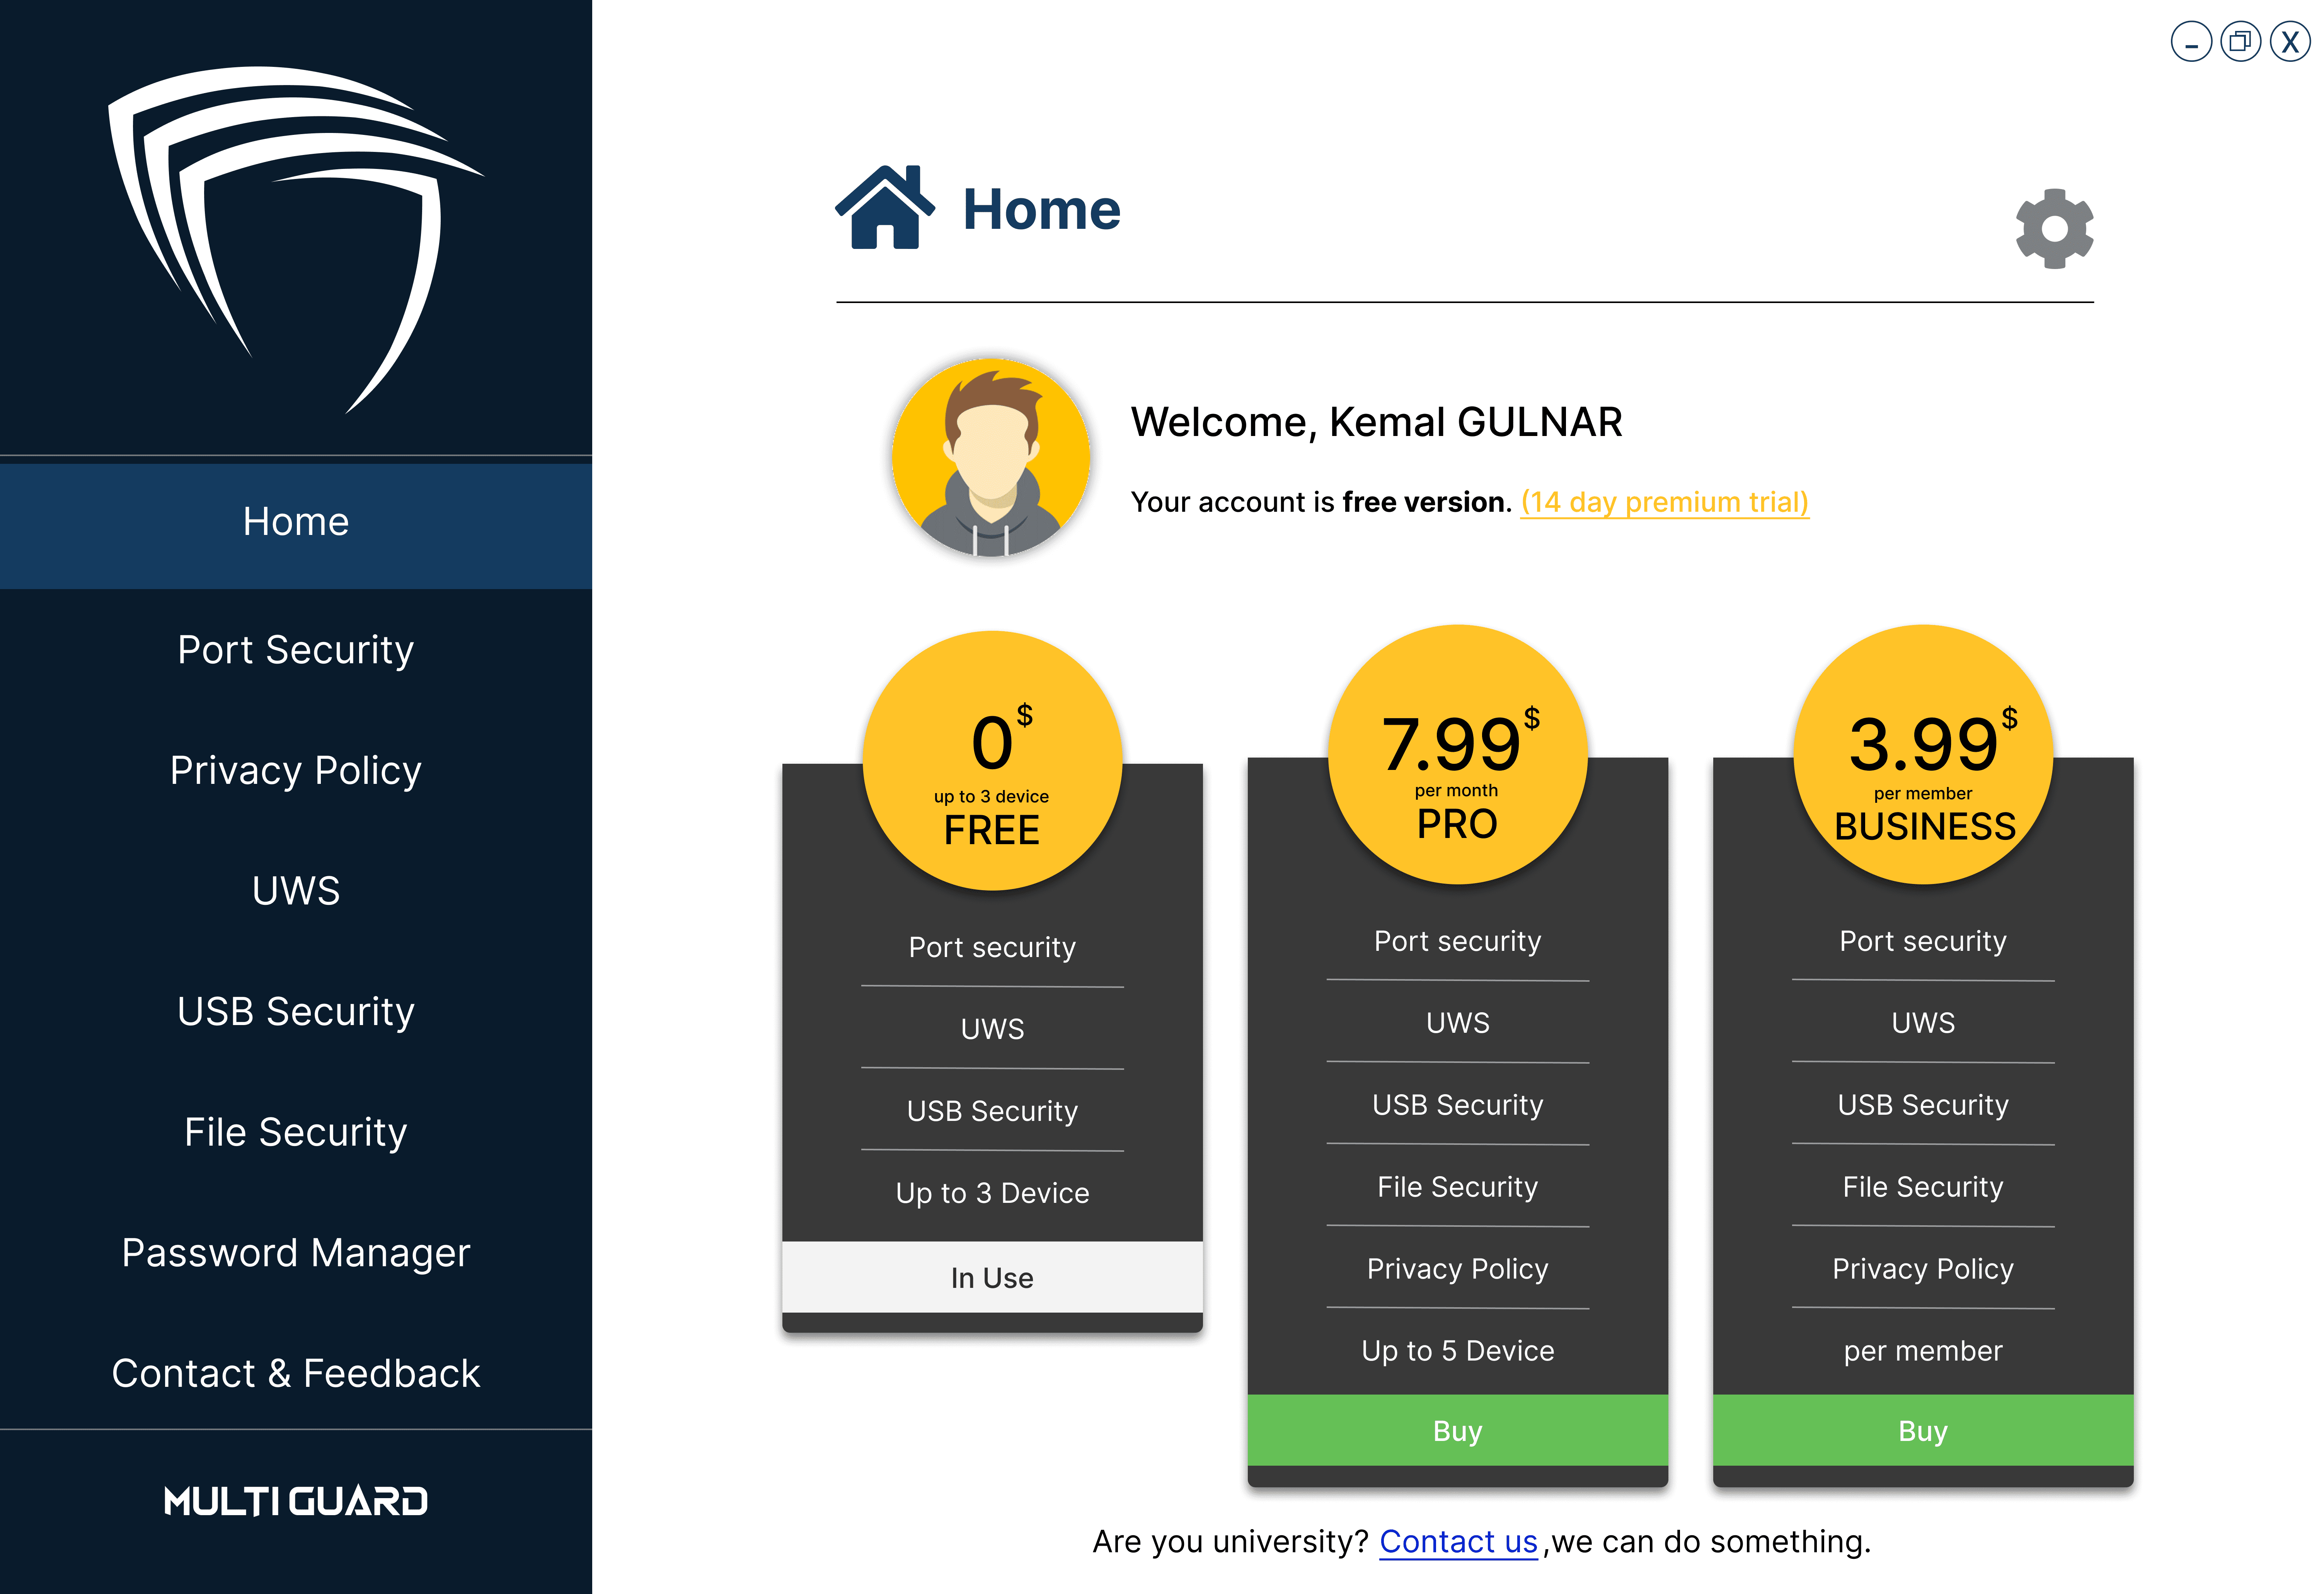The width and height of the screenshot is (2324, 1594).
Task: Open the settings gear icon
Action: [x=2054, y=229]
